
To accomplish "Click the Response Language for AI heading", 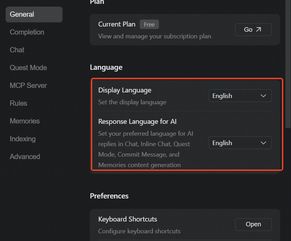I will [x=137, y=122].
